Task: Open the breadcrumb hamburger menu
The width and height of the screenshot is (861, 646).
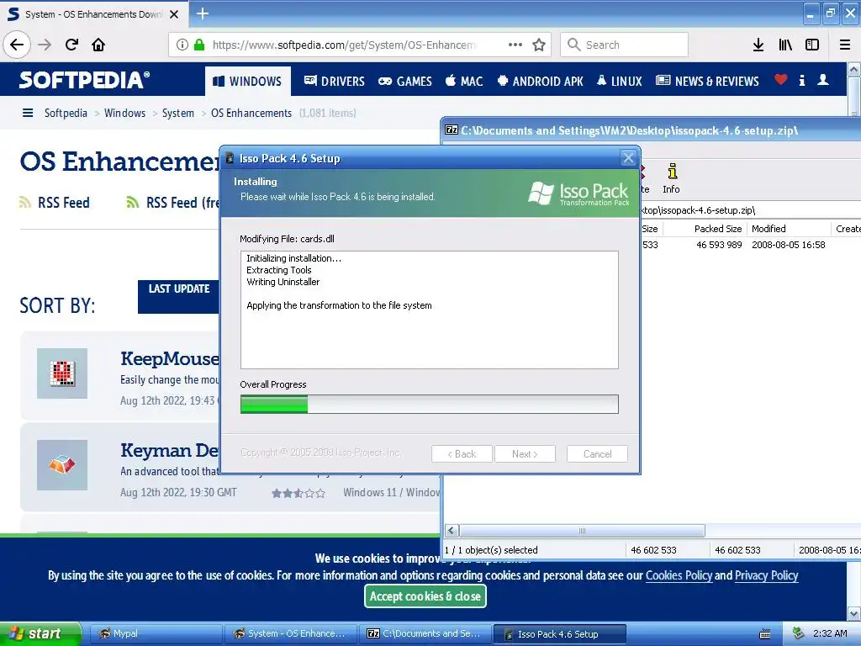Action: [28, 113]
